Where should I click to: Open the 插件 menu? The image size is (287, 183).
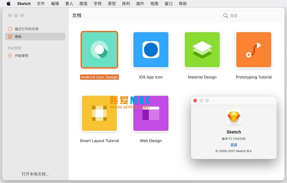click(140, 4)
